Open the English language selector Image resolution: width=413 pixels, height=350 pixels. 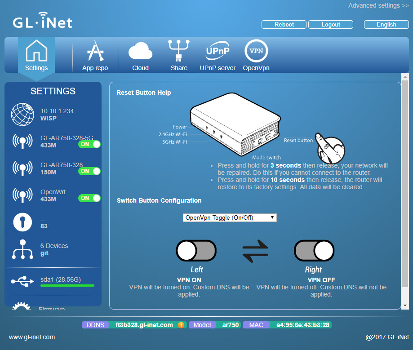tap(386, 25)
